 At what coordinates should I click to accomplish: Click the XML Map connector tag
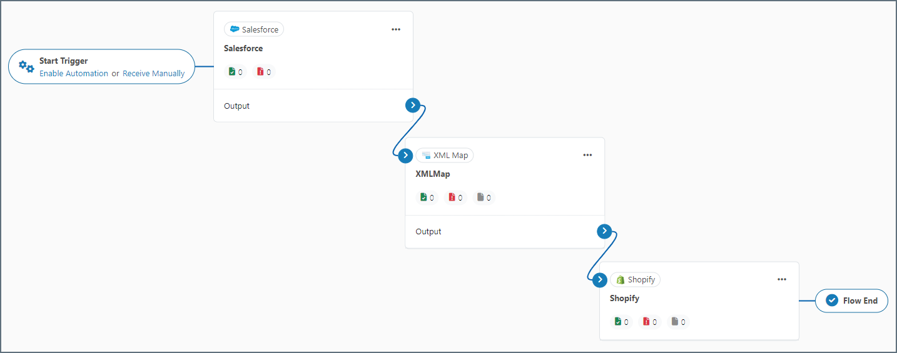(x=445, y=156)
